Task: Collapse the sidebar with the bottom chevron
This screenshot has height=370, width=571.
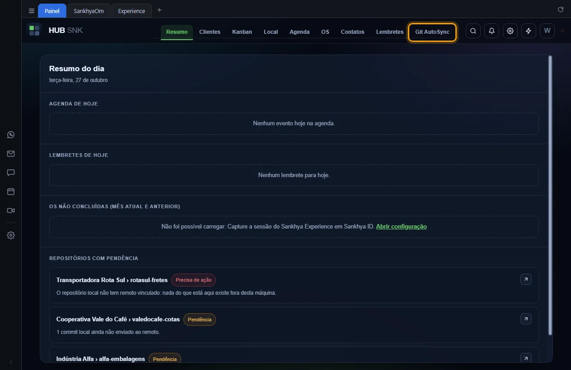Action: (x=11, y=362)
